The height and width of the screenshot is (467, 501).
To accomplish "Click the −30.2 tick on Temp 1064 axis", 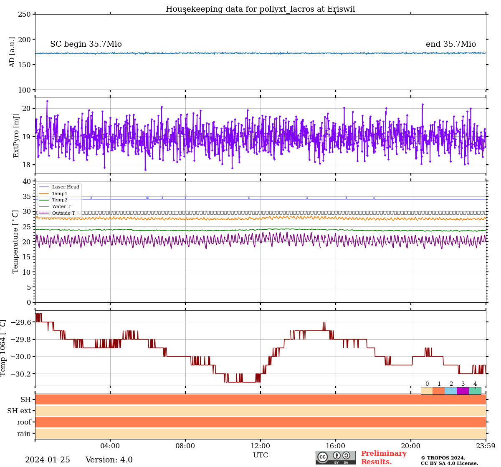I will coord(20,374).
